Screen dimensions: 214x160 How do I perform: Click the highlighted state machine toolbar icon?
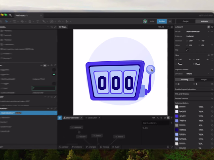168,118
